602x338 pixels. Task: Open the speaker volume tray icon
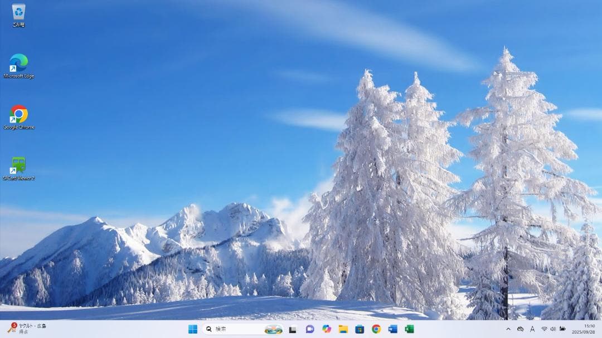tap(553, 329)
